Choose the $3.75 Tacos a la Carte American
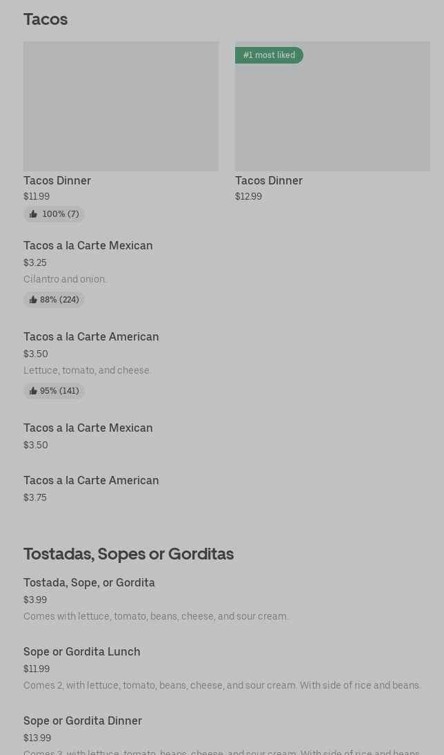The width and height of the screenshot is (444, 755). 91,481
